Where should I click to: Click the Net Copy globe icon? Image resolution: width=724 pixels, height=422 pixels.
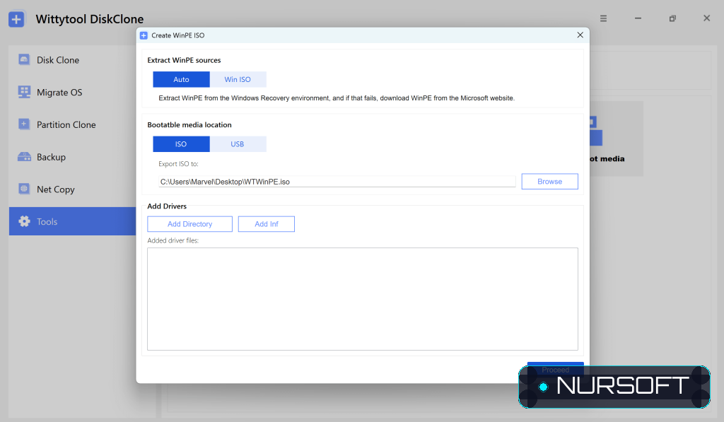click(24, 189)
